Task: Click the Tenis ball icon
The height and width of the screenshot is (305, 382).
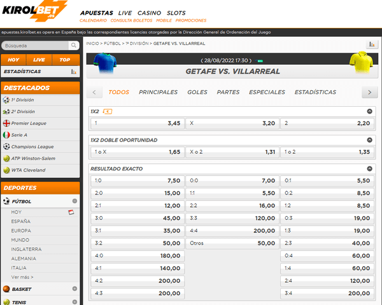Action: pos(6,302)
